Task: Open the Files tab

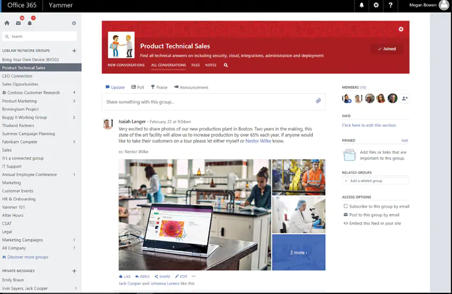Action: [x=196, y=65]
